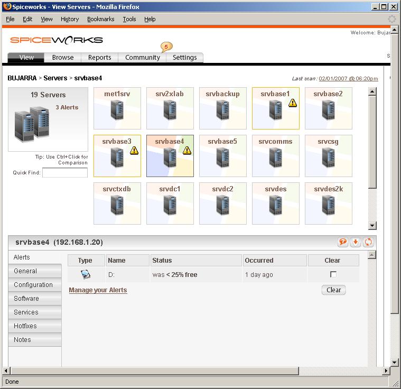Image resolution: width=401 pixels, height=389 pixels.
Task: Select the srvbase4 server icon
Action: (x=170, y=158)
